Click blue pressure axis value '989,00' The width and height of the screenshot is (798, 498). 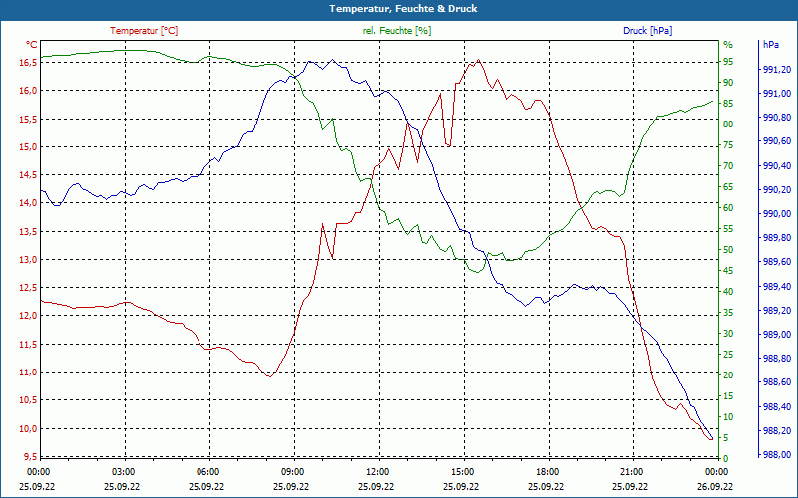point(777,334)
